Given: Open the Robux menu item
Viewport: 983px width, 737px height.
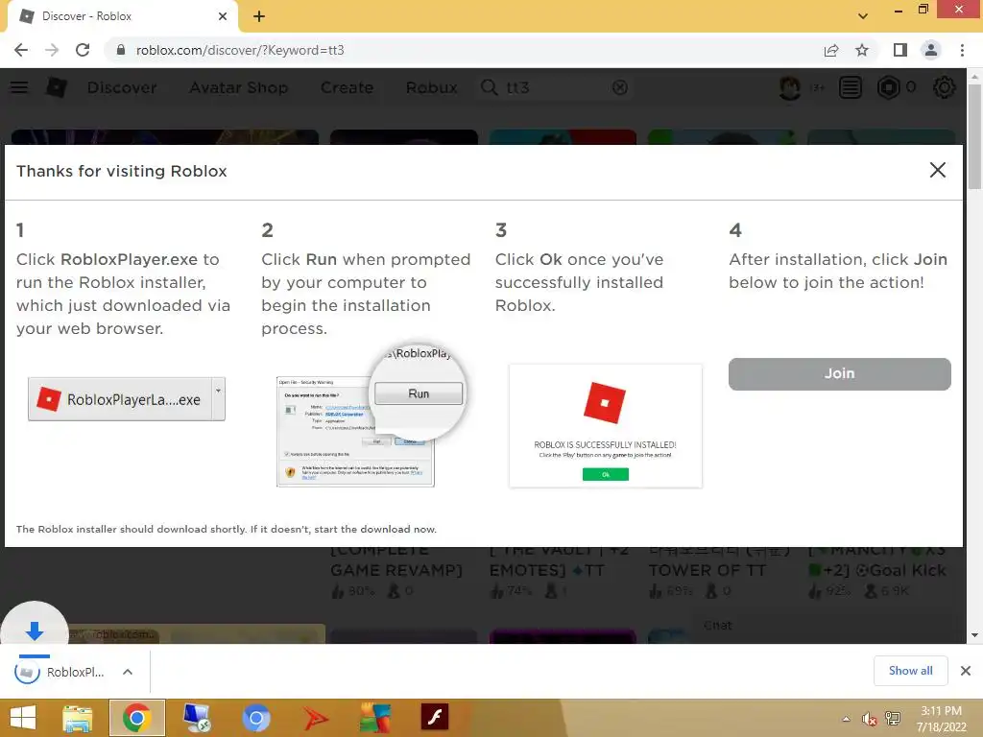Looking at the screenshot, I should pyautogui.click(x=431, y=87).
